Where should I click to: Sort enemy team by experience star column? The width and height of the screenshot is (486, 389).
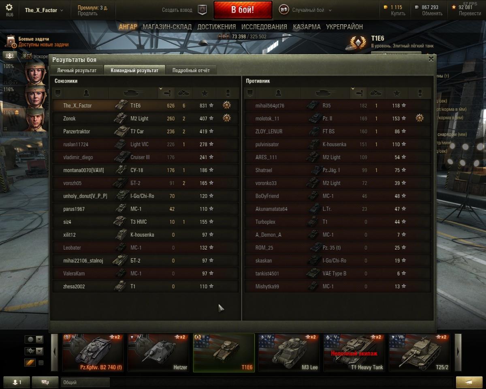(396, 93)
